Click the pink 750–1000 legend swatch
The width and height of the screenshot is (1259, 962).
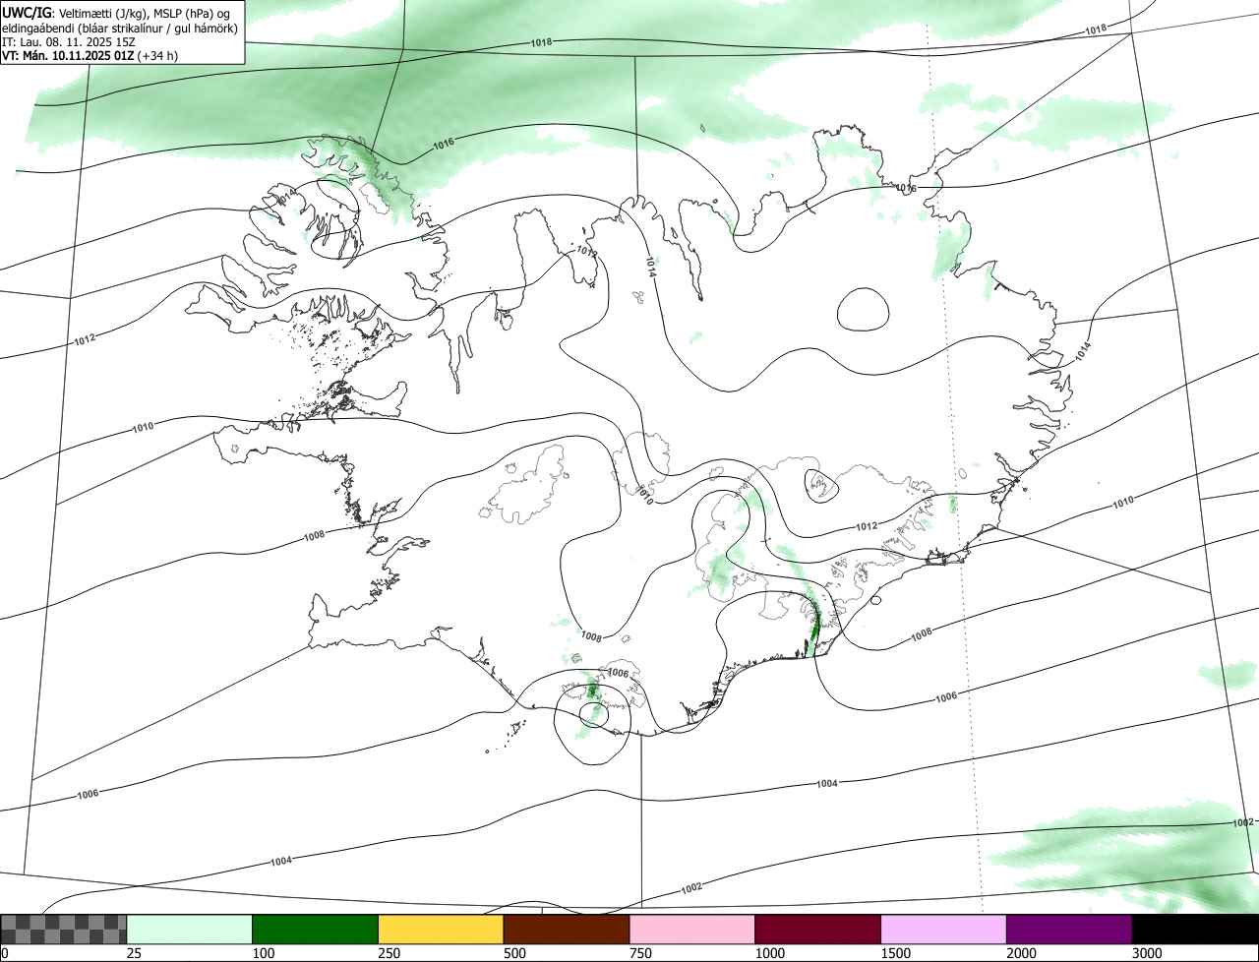pyautogui.click(x=692, y=930)
